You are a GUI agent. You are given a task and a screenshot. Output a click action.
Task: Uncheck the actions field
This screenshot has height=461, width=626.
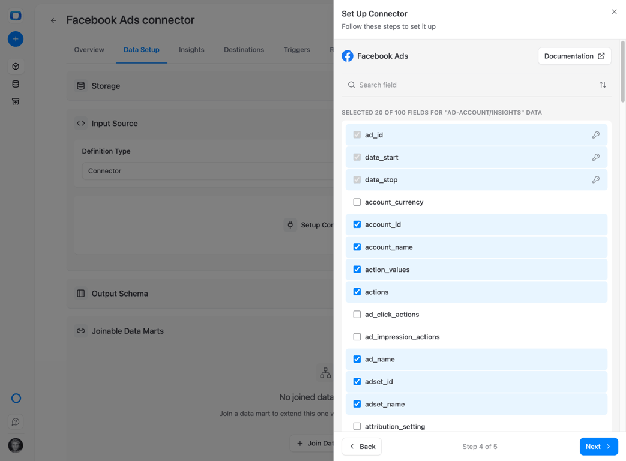coord(357,292)
